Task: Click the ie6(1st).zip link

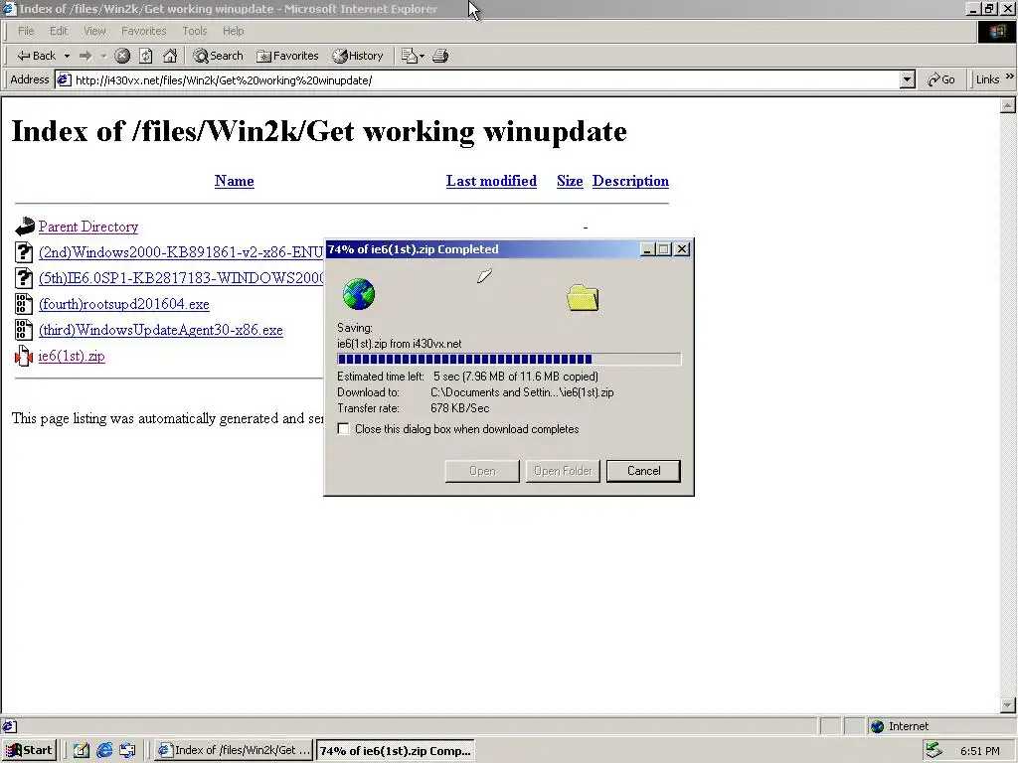Action: pyautogui.click(x=72, y=357)
